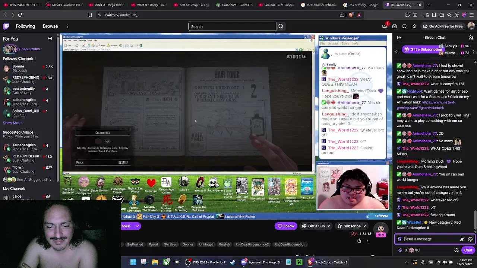Image resolution: width=477 pixels, height=268 pixels.
Task: Click Go Ad-Free for Free button
Action: (443, 26)
